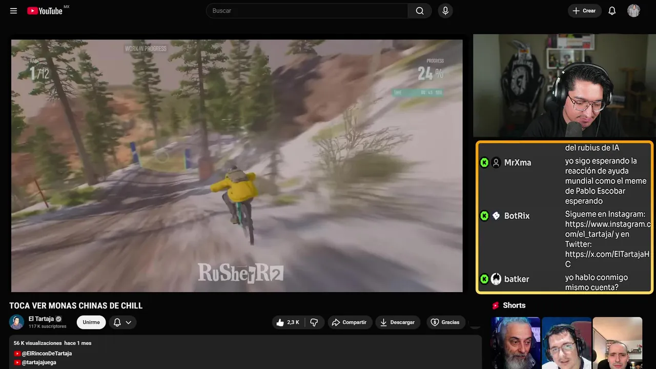This screenshot has width=656, height=369.
Task: Dislike the video with thumbs down
Action: click(314, 322)
